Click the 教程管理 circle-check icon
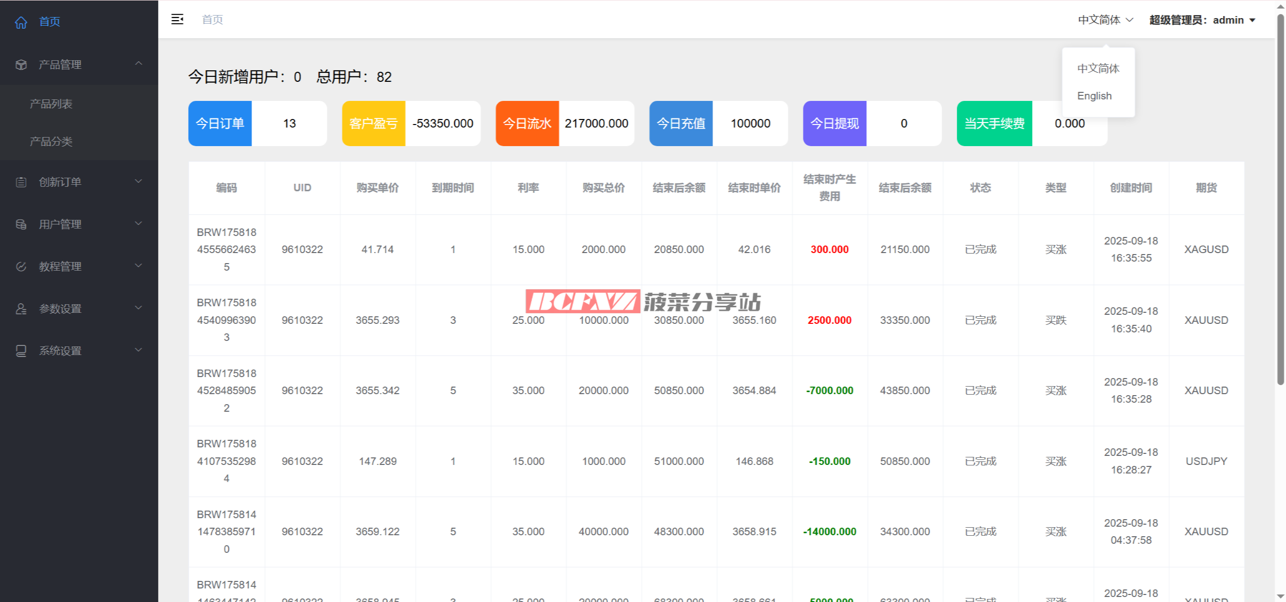This screenshot has height=602, width=1286. [21, 267]
